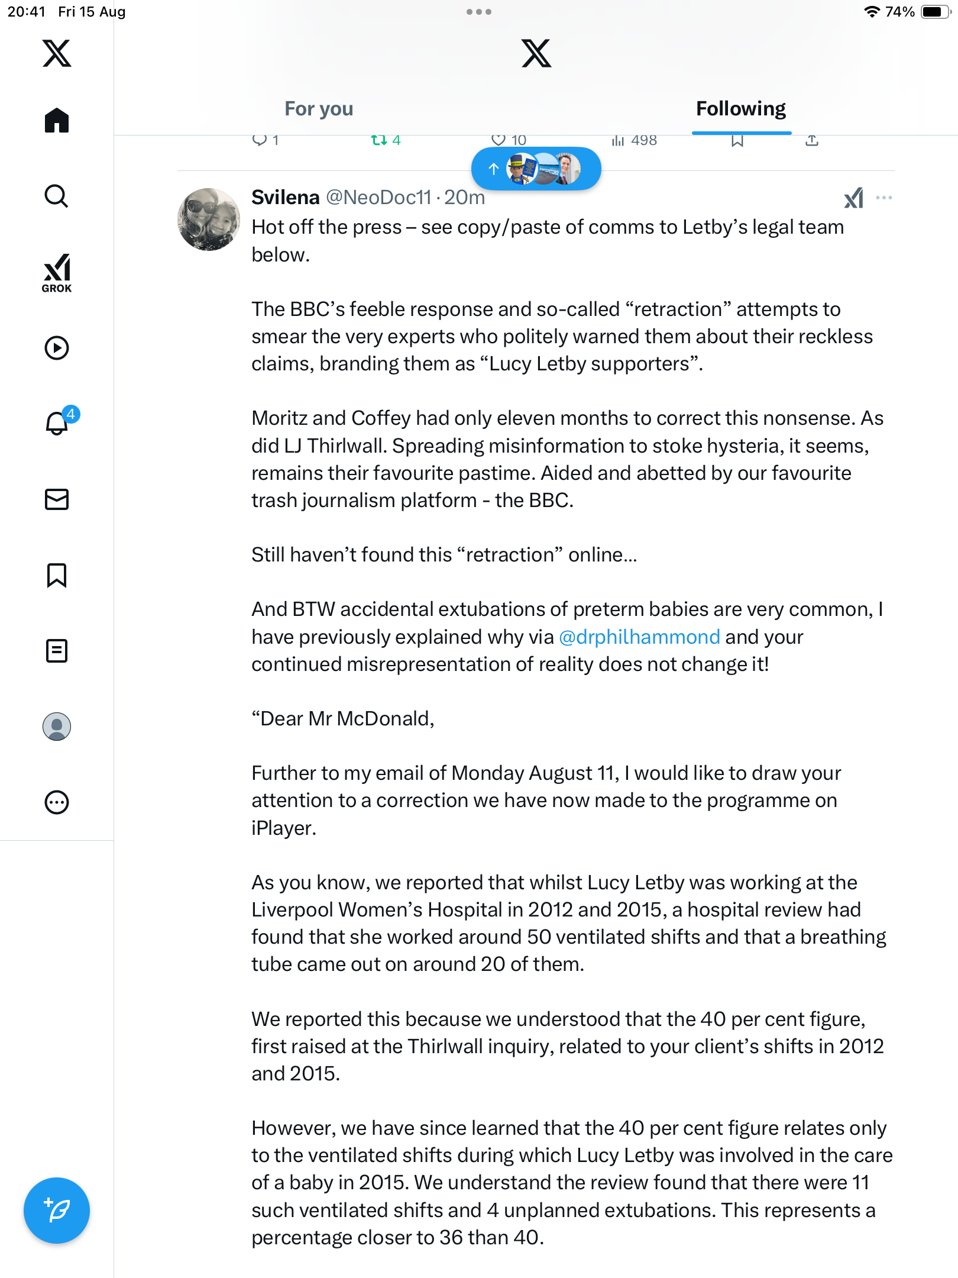Open the three-dot menu on Svilena's post
958x1278 pixels.
coord(883,198)
